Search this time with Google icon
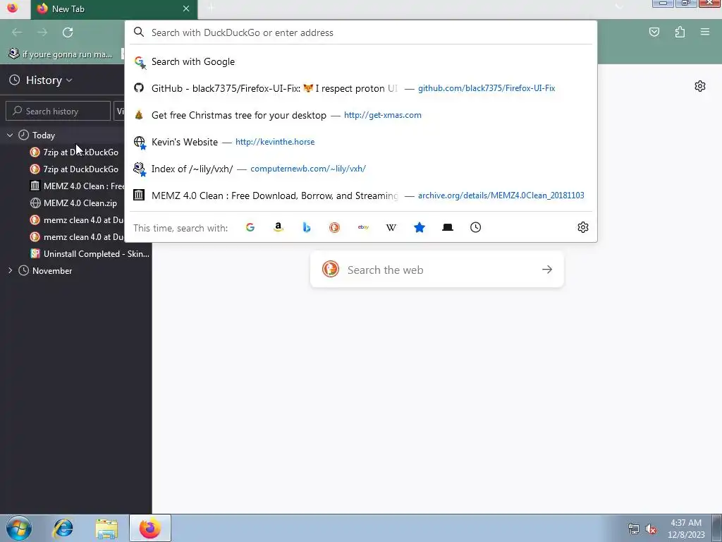 tap(250, 227)
